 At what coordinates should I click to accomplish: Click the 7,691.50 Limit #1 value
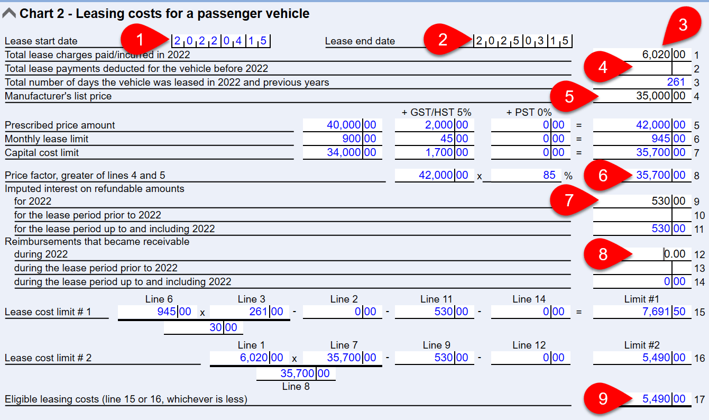pos(642,312)
